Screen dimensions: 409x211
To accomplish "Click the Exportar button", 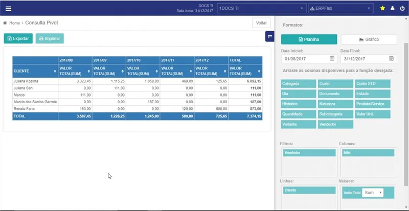I will click(18, 38).
